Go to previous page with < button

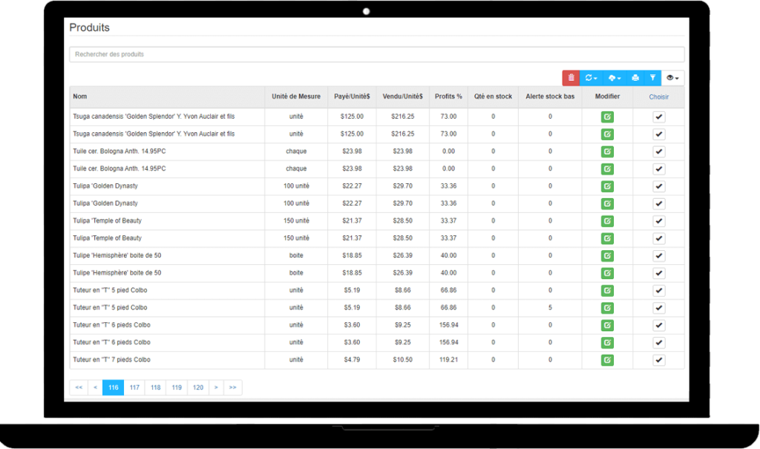[96, 387]
